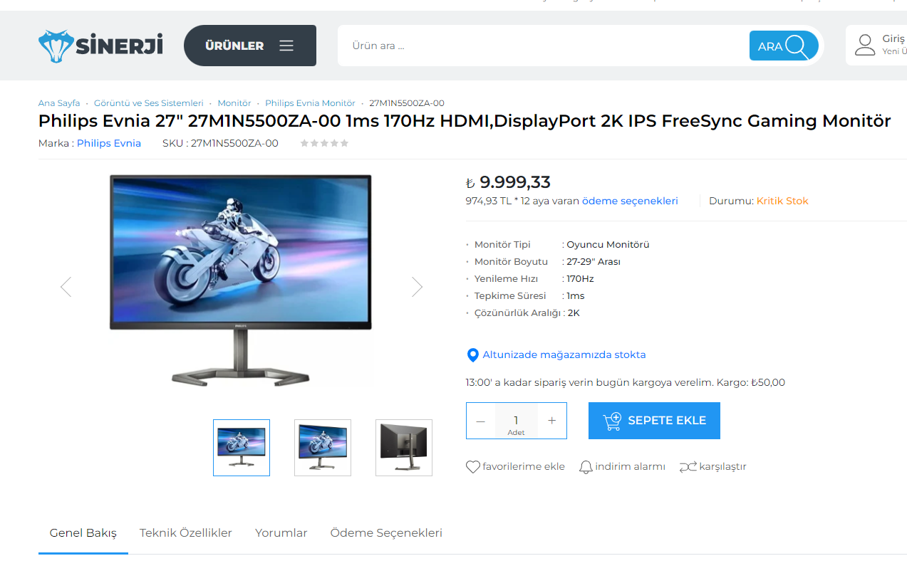Click the Sinerji logo

coord(100,46)
